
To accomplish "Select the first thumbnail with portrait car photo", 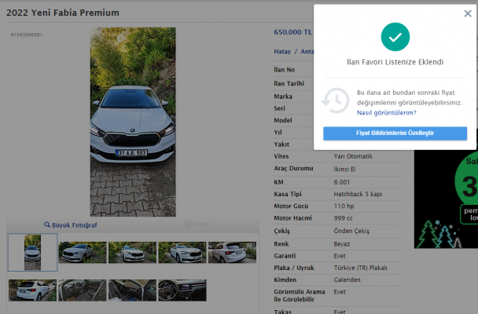I will (x=32, y=252).
